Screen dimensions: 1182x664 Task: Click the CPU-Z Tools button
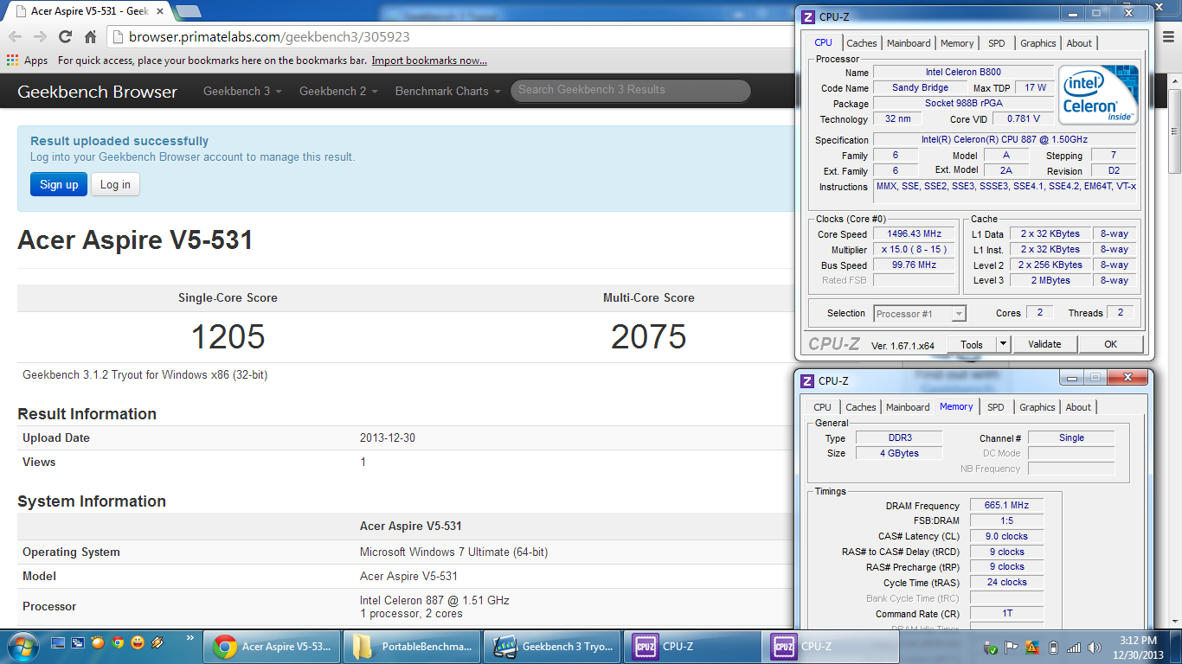(x=971, y=344)
